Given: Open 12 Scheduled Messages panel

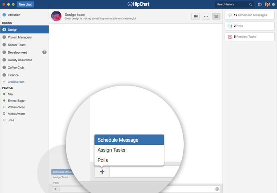Looking at the screenshot, I should tap(249, 15).
